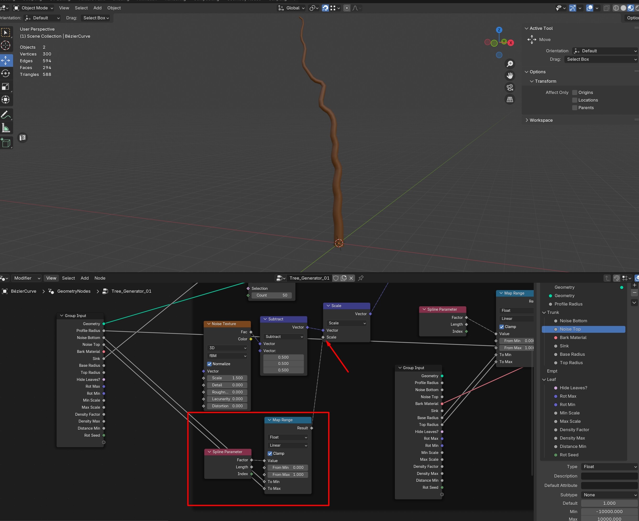639x521 pixels.
Task: Uncheck Clamp in lower Map Range node
Action: (x=270, y=453)
